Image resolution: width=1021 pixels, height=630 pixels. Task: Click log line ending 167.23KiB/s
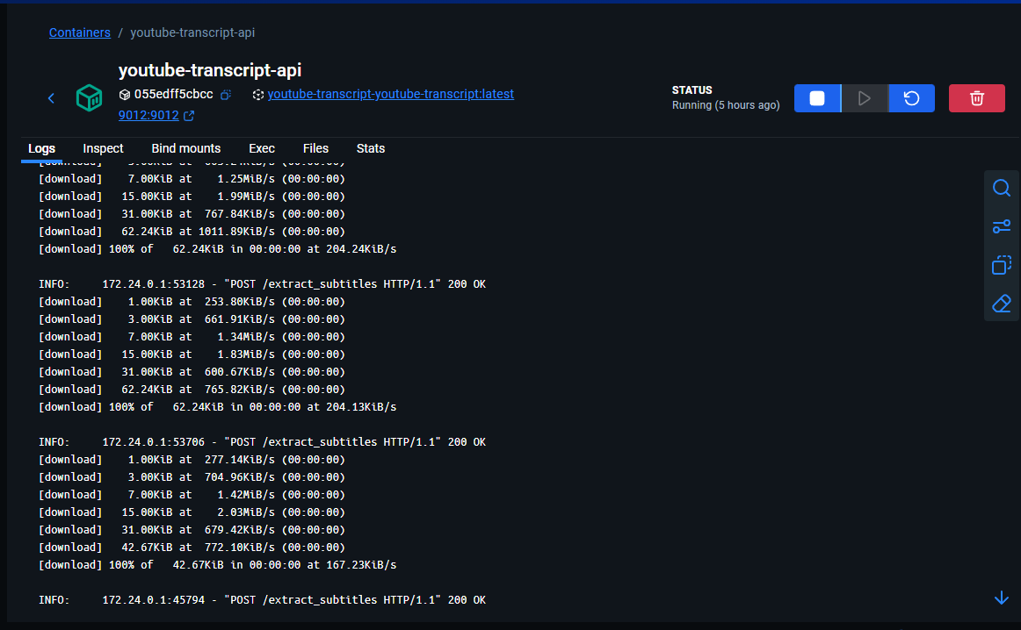point(218,565)
